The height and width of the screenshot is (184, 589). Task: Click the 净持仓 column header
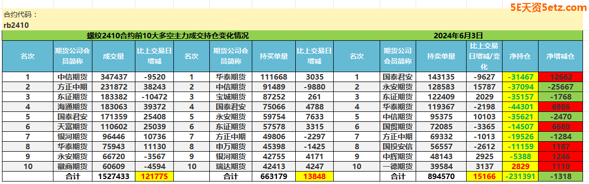[x=520, y=57]
